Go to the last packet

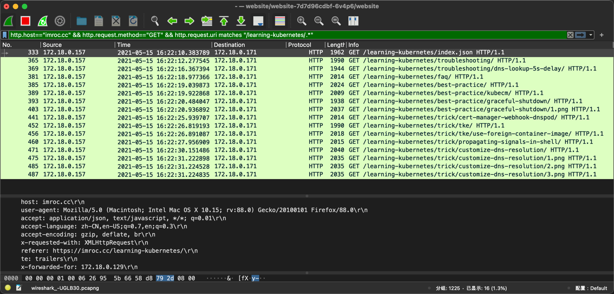(241, 21)
